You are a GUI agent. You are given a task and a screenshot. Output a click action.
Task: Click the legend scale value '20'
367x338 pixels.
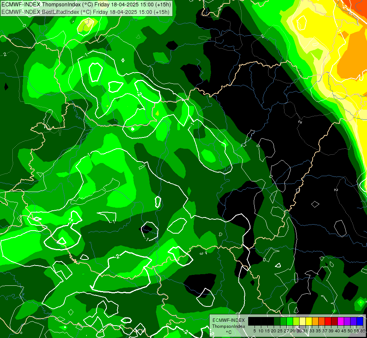274,331
